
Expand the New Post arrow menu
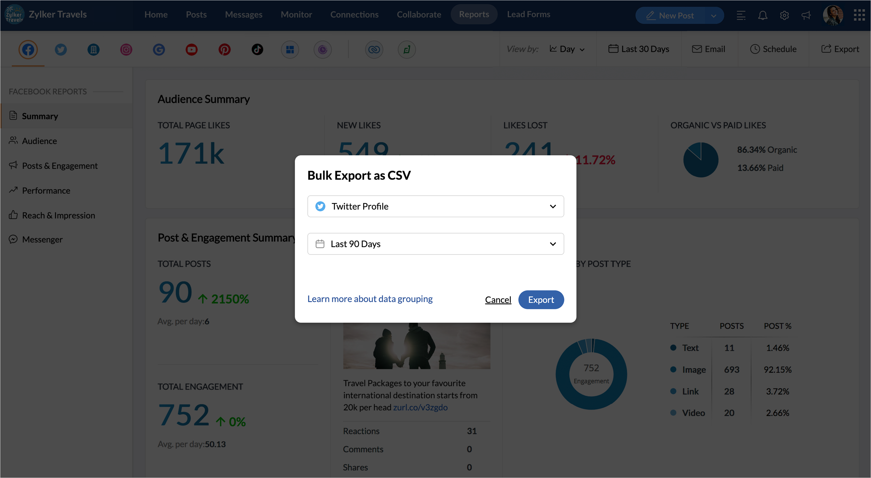[x=713, y=15]
